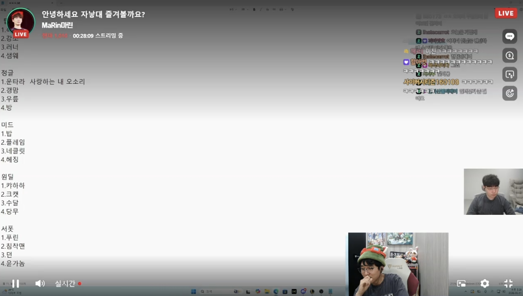The image size is (523, 296).
Task: Open the Windows Start menu
Action: tap(194, 291)
